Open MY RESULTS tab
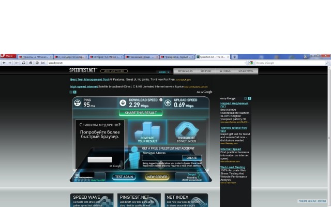The height and width of the screenshot is (207, 331). pos(185,71)
